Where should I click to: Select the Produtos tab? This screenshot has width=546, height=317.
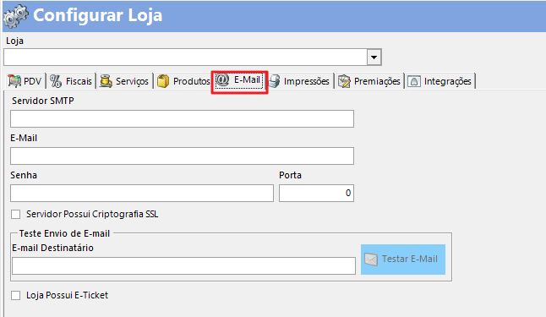click(x=183, y=81)
